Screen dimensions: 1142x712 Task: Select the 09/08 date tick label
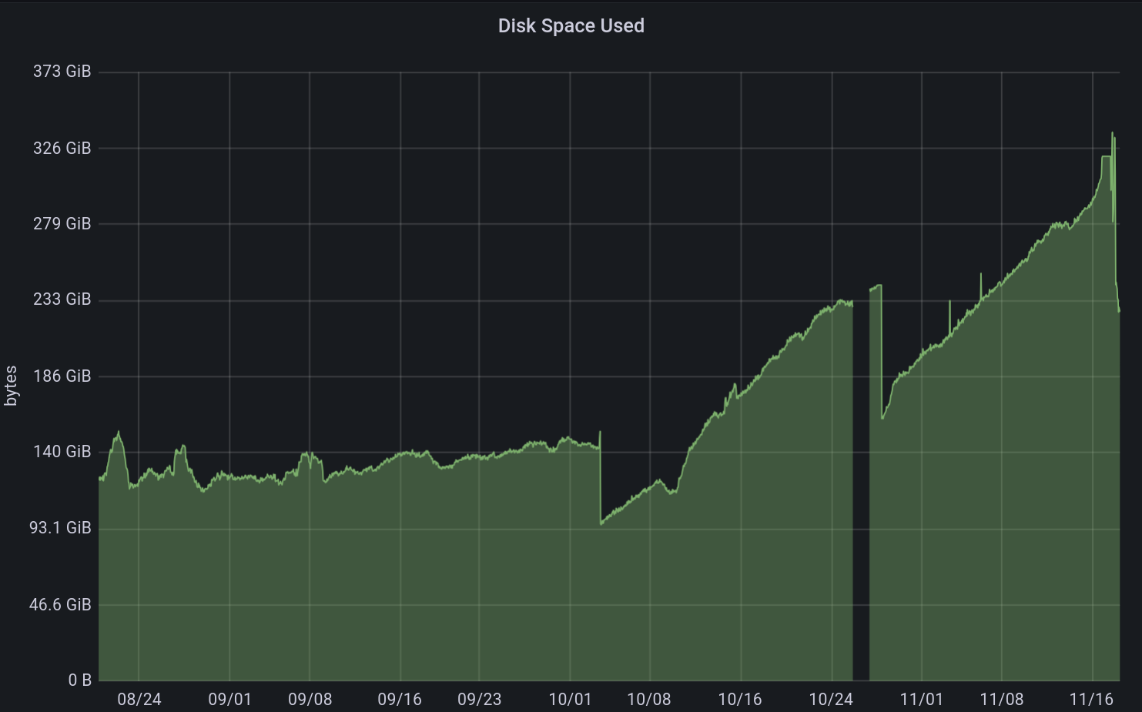(310, 699)
